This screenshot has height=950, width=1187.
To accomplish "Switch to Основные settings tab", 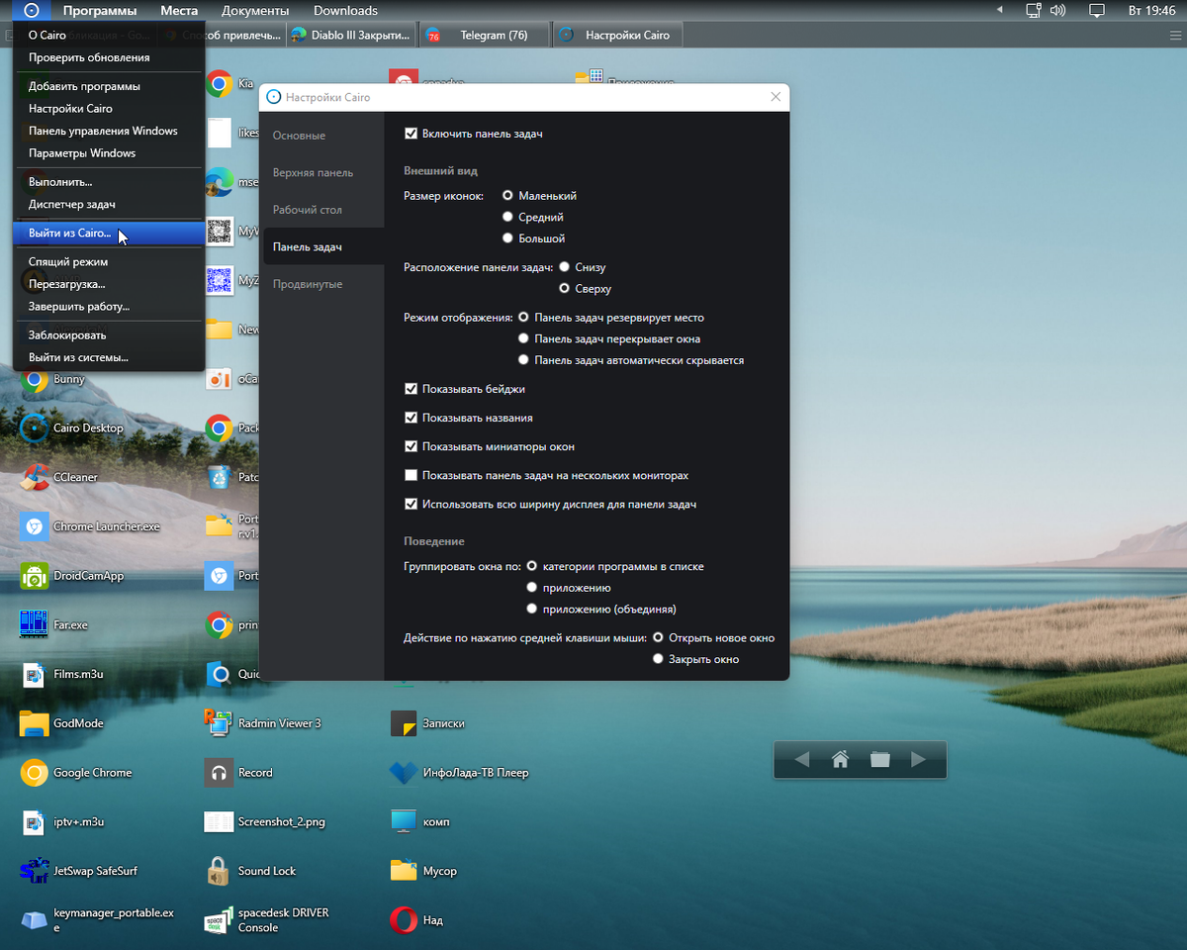I will 323,136.
